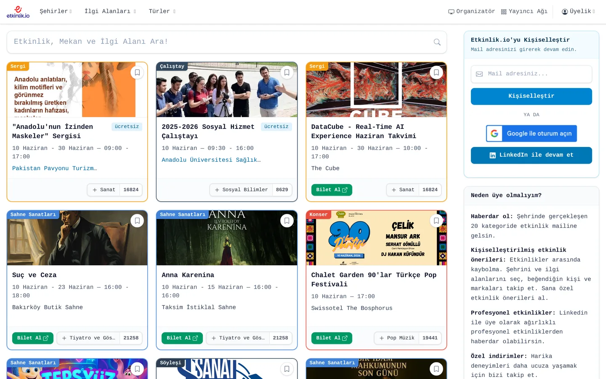Open the 2025-2026 Sosyal Hizmet Çalıştayı title
The height and width of the screenshot is (379, 606).
tap(208, 131)
